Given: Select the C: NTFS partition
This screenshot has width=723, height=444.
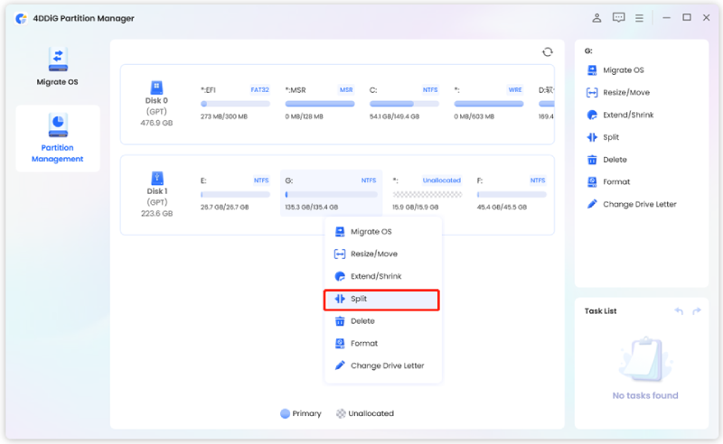Looking at the screenshot, I should point(404,103).
